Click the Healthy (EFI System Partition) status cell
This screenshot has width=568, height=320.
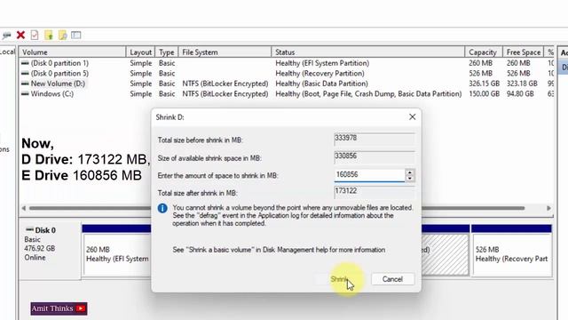[x=322, y=63]
